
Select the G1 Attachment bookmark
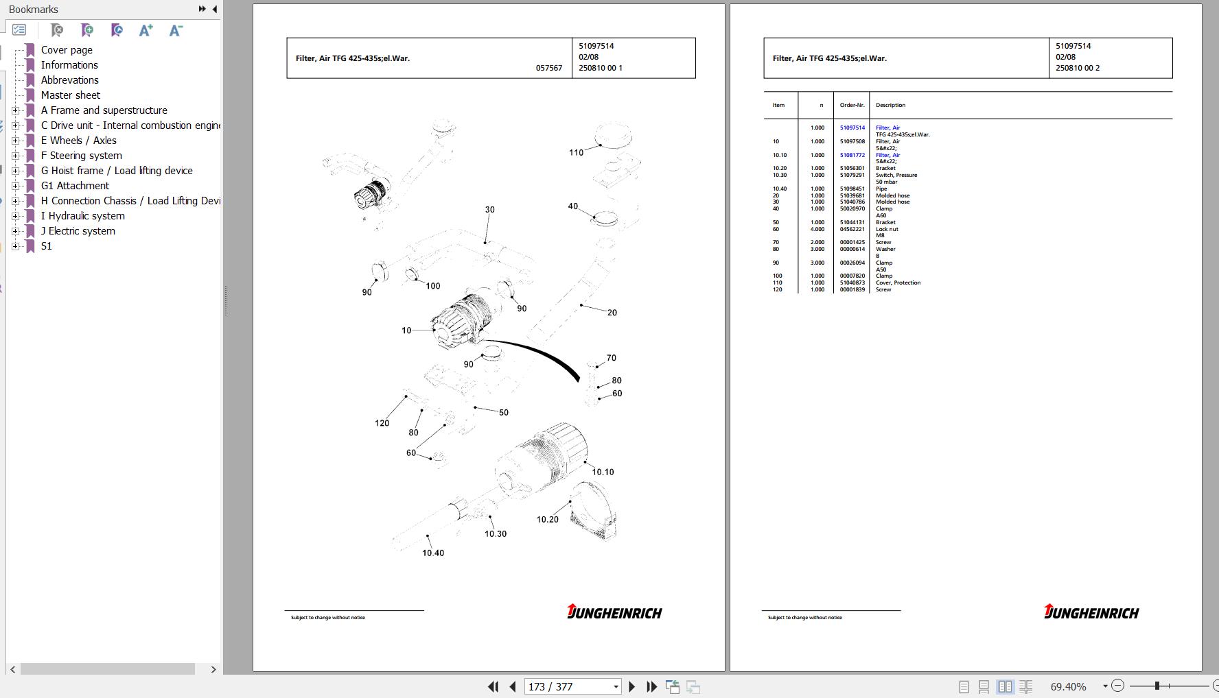(75, 186)
